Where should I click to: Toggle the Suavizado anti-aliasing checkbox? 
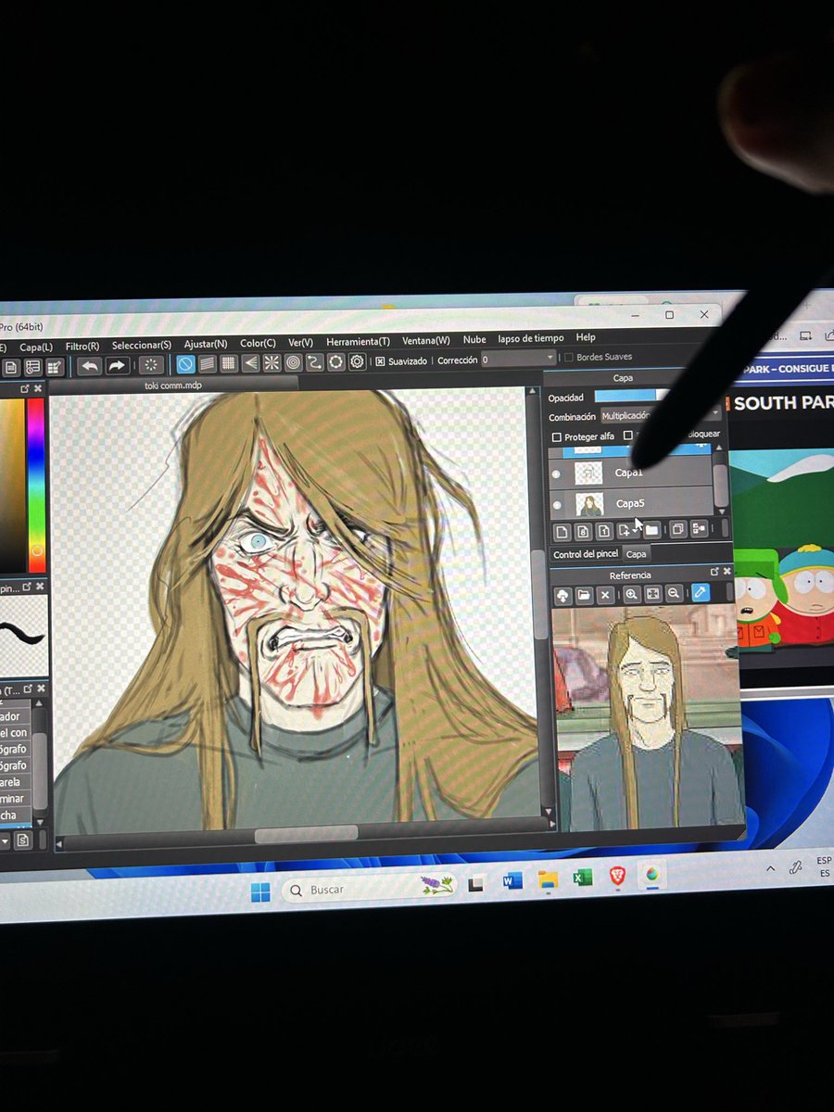[380, 361]
